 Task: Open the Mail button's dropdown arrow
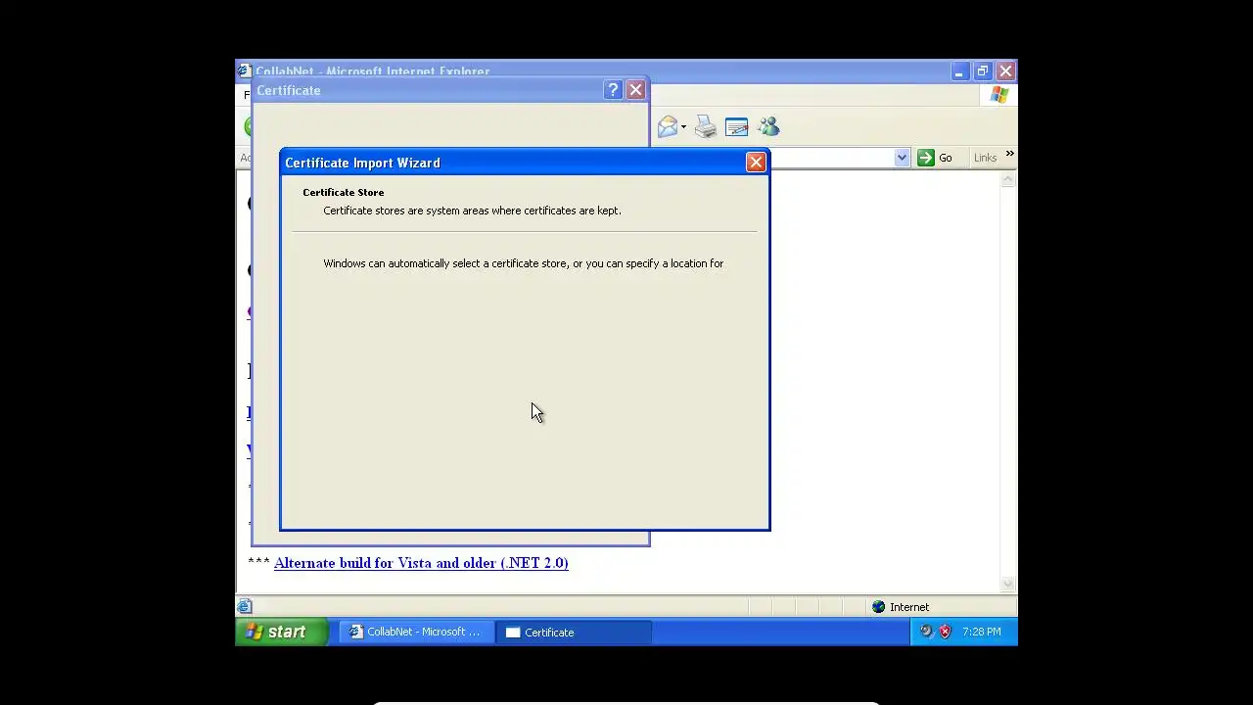(683, 127)
